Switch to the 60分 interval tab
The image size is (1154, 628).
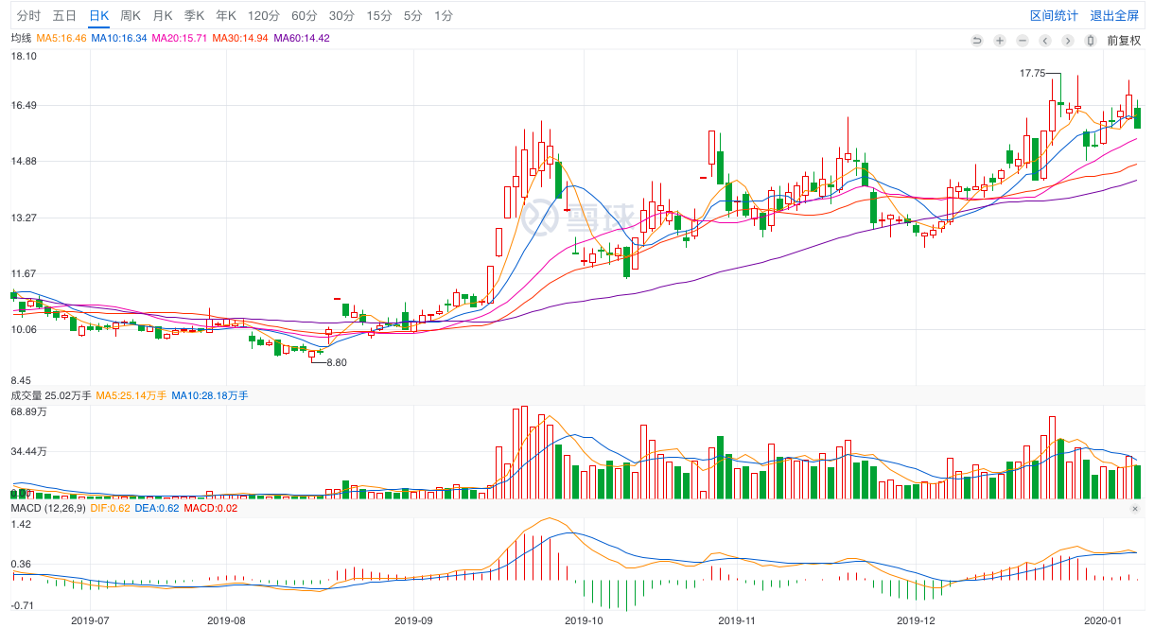(x=305, y=16)
